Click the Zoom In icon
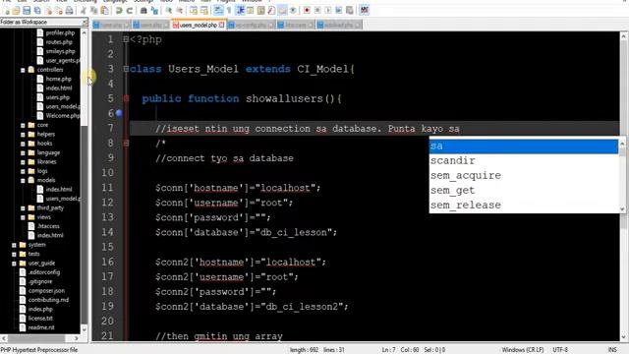This screenshot has width=629, height=354. click(169, 11)
